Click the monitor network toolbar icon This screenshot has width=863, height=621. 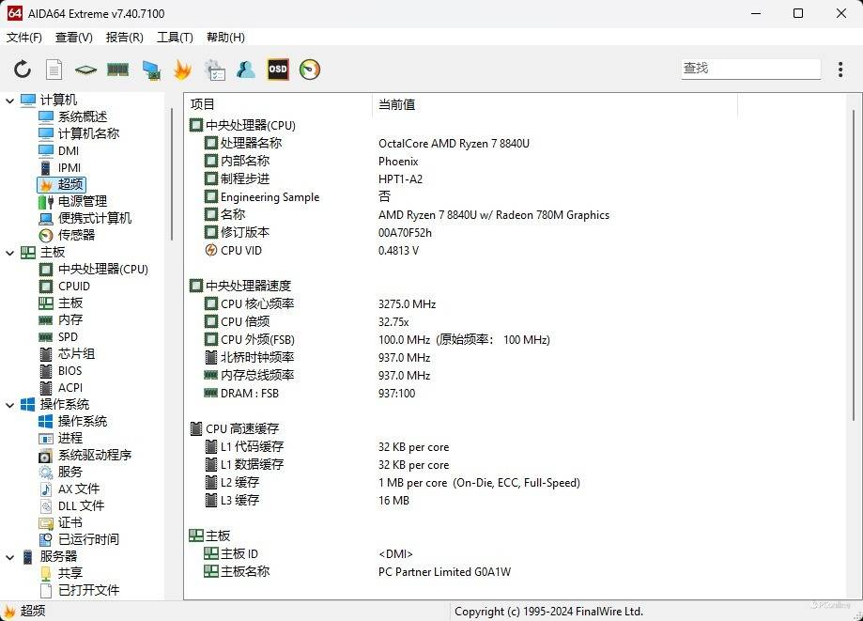(150, 70)
